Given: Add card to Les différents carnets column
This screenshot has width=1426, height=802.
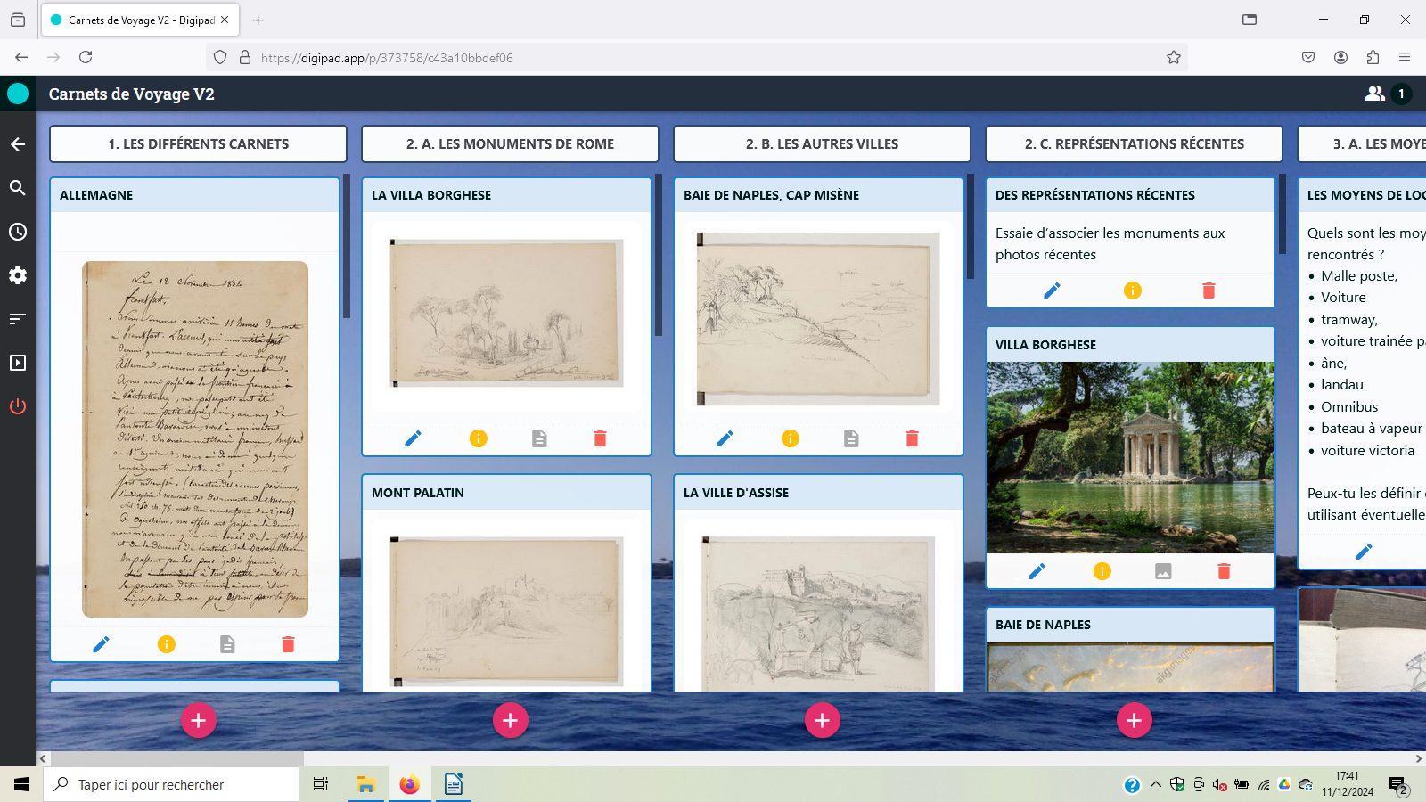Looking at the screenshot, I should (x=199, y=720).
